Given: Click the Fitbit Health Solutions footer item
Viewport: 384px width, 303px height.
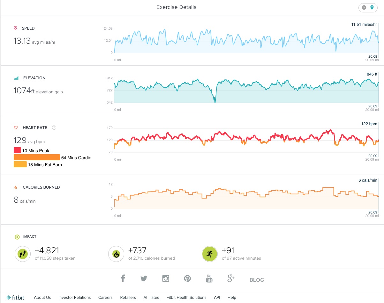Looking at the screenshot, I should point(186,297).
